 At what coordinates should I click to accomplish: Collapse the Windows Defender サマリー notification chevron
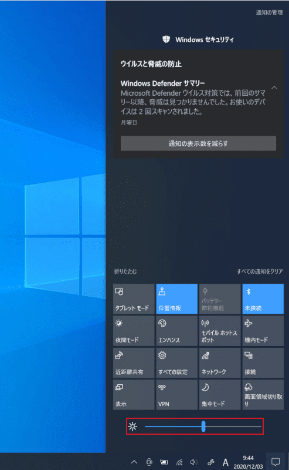pos(274,88)
